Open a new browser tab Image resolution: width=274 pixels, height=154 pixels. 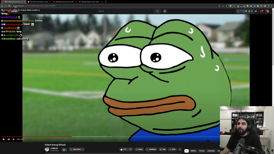point(106,2)
